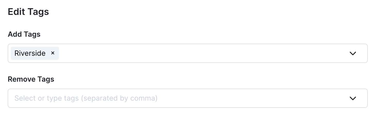
Task: Delete Riverside from Add Tags field
Action: click(x=53, y=53)
